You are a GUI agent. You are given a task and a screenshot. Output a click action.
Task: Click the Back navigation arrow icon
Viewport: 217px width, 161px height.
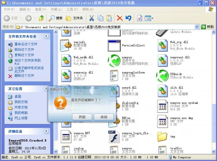point(7,18)
